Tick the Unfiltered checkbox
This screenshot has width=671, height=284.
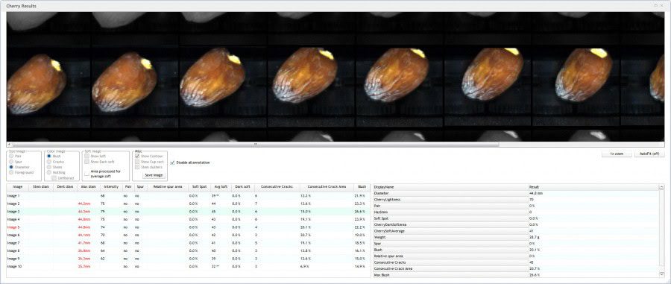54,177
